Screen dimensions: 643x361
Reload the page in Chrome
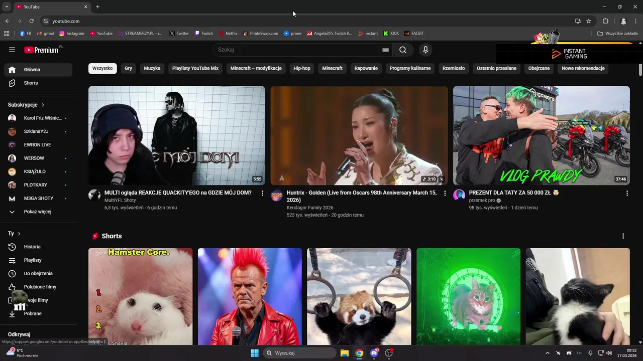click(x=31, y=21)
